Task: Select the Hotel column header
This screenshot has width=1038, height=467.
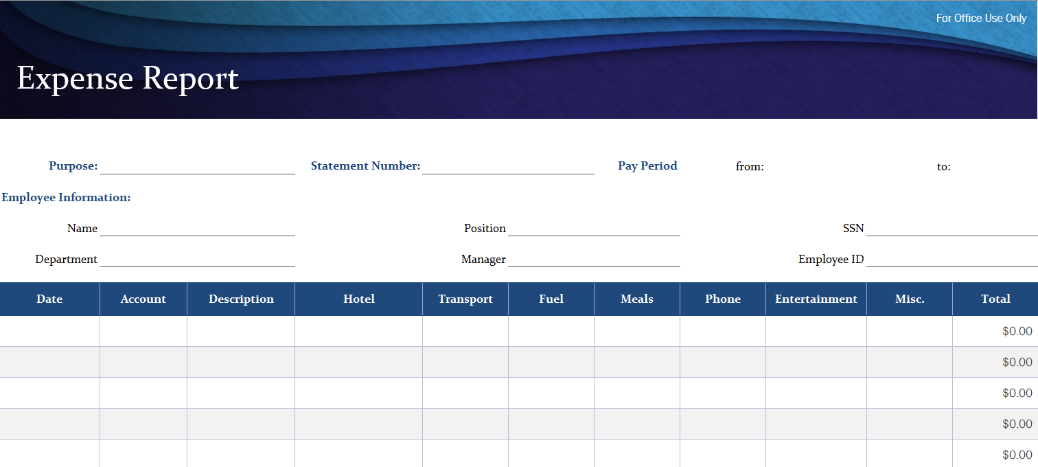Action: point(358,299)
